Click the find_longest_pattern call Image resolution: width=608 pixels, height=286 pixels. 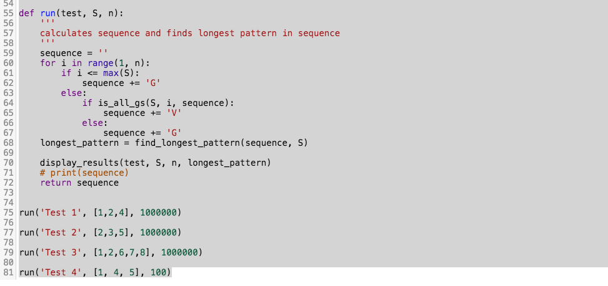pyautogui.click(x=221, y=143)
